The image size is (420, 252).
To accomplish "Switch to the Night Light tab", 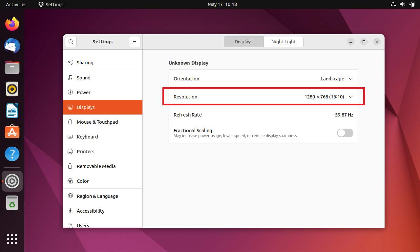I will click(x=283, y=41).
